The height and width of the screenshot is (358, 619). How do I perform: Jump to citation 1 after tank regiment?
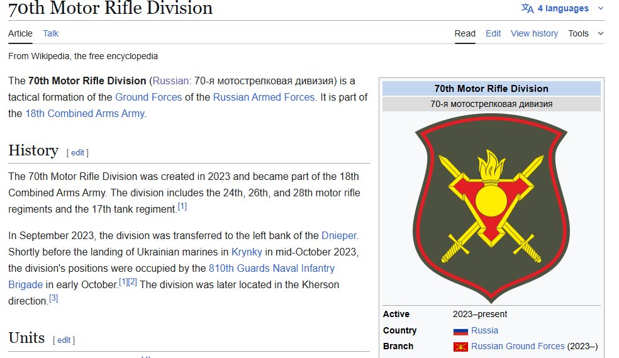tap(182, 206)
